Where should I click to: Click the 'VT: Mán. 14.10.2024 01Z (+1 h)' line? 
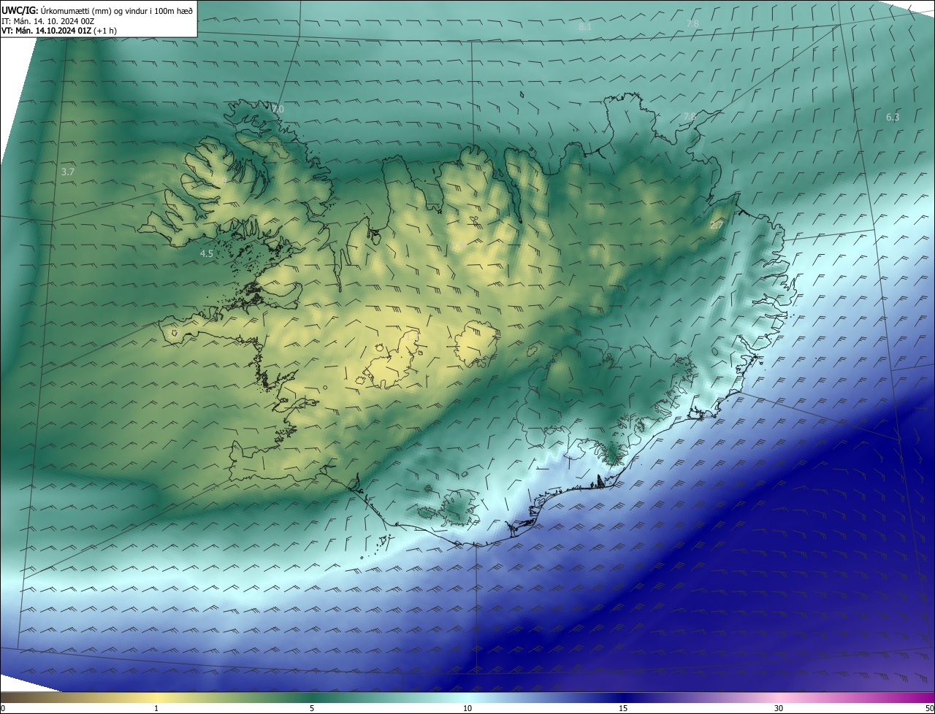(59, 31)
